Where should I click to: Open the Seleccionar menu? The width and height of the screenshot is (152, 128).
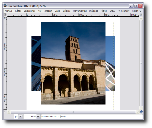(x=29, y=11)
